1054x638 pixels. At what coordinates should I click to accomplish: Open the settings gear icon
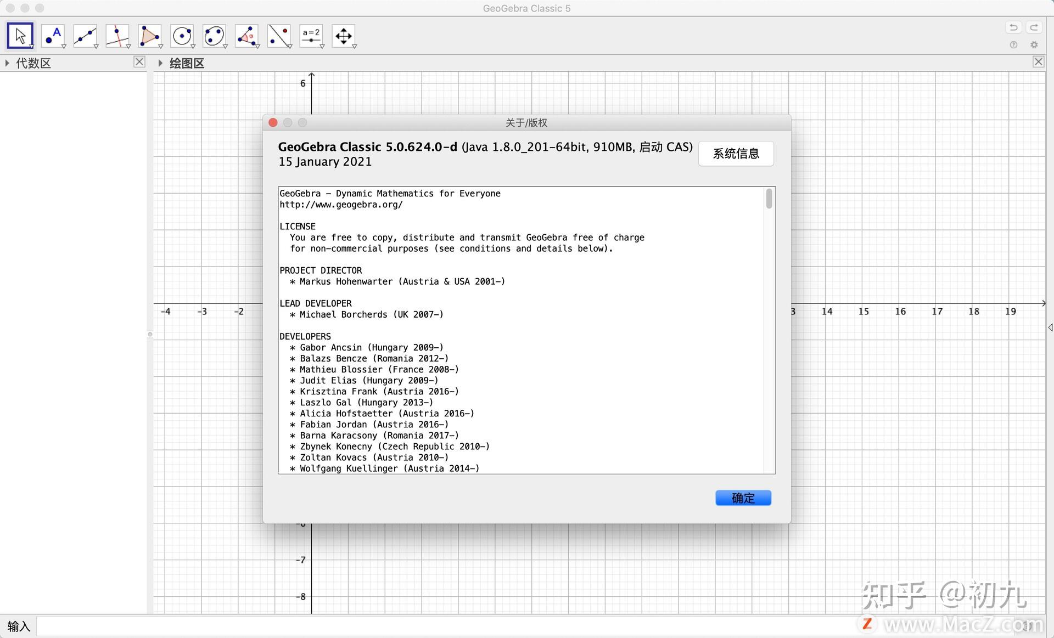pyautogui.click(x=1034, y=45)
